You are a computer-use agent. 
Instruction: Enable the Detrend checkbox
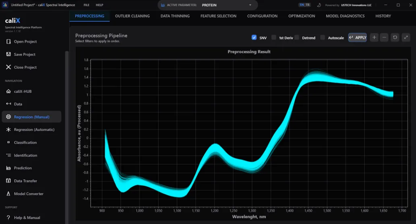point(297,37)
